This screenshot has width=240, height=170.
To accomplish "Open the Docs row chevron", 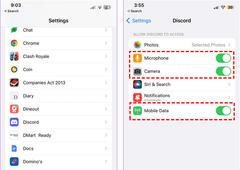I will [106, 148].
